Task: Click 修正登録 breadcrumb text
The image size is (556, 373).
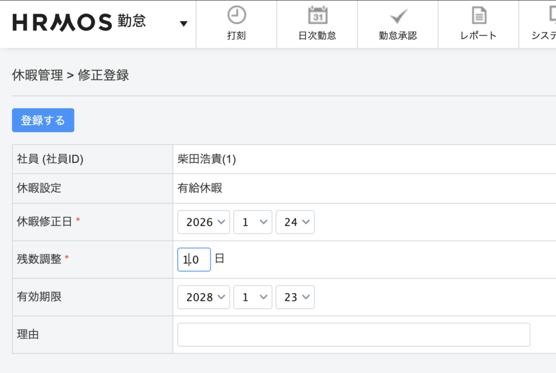Action: 103,75
